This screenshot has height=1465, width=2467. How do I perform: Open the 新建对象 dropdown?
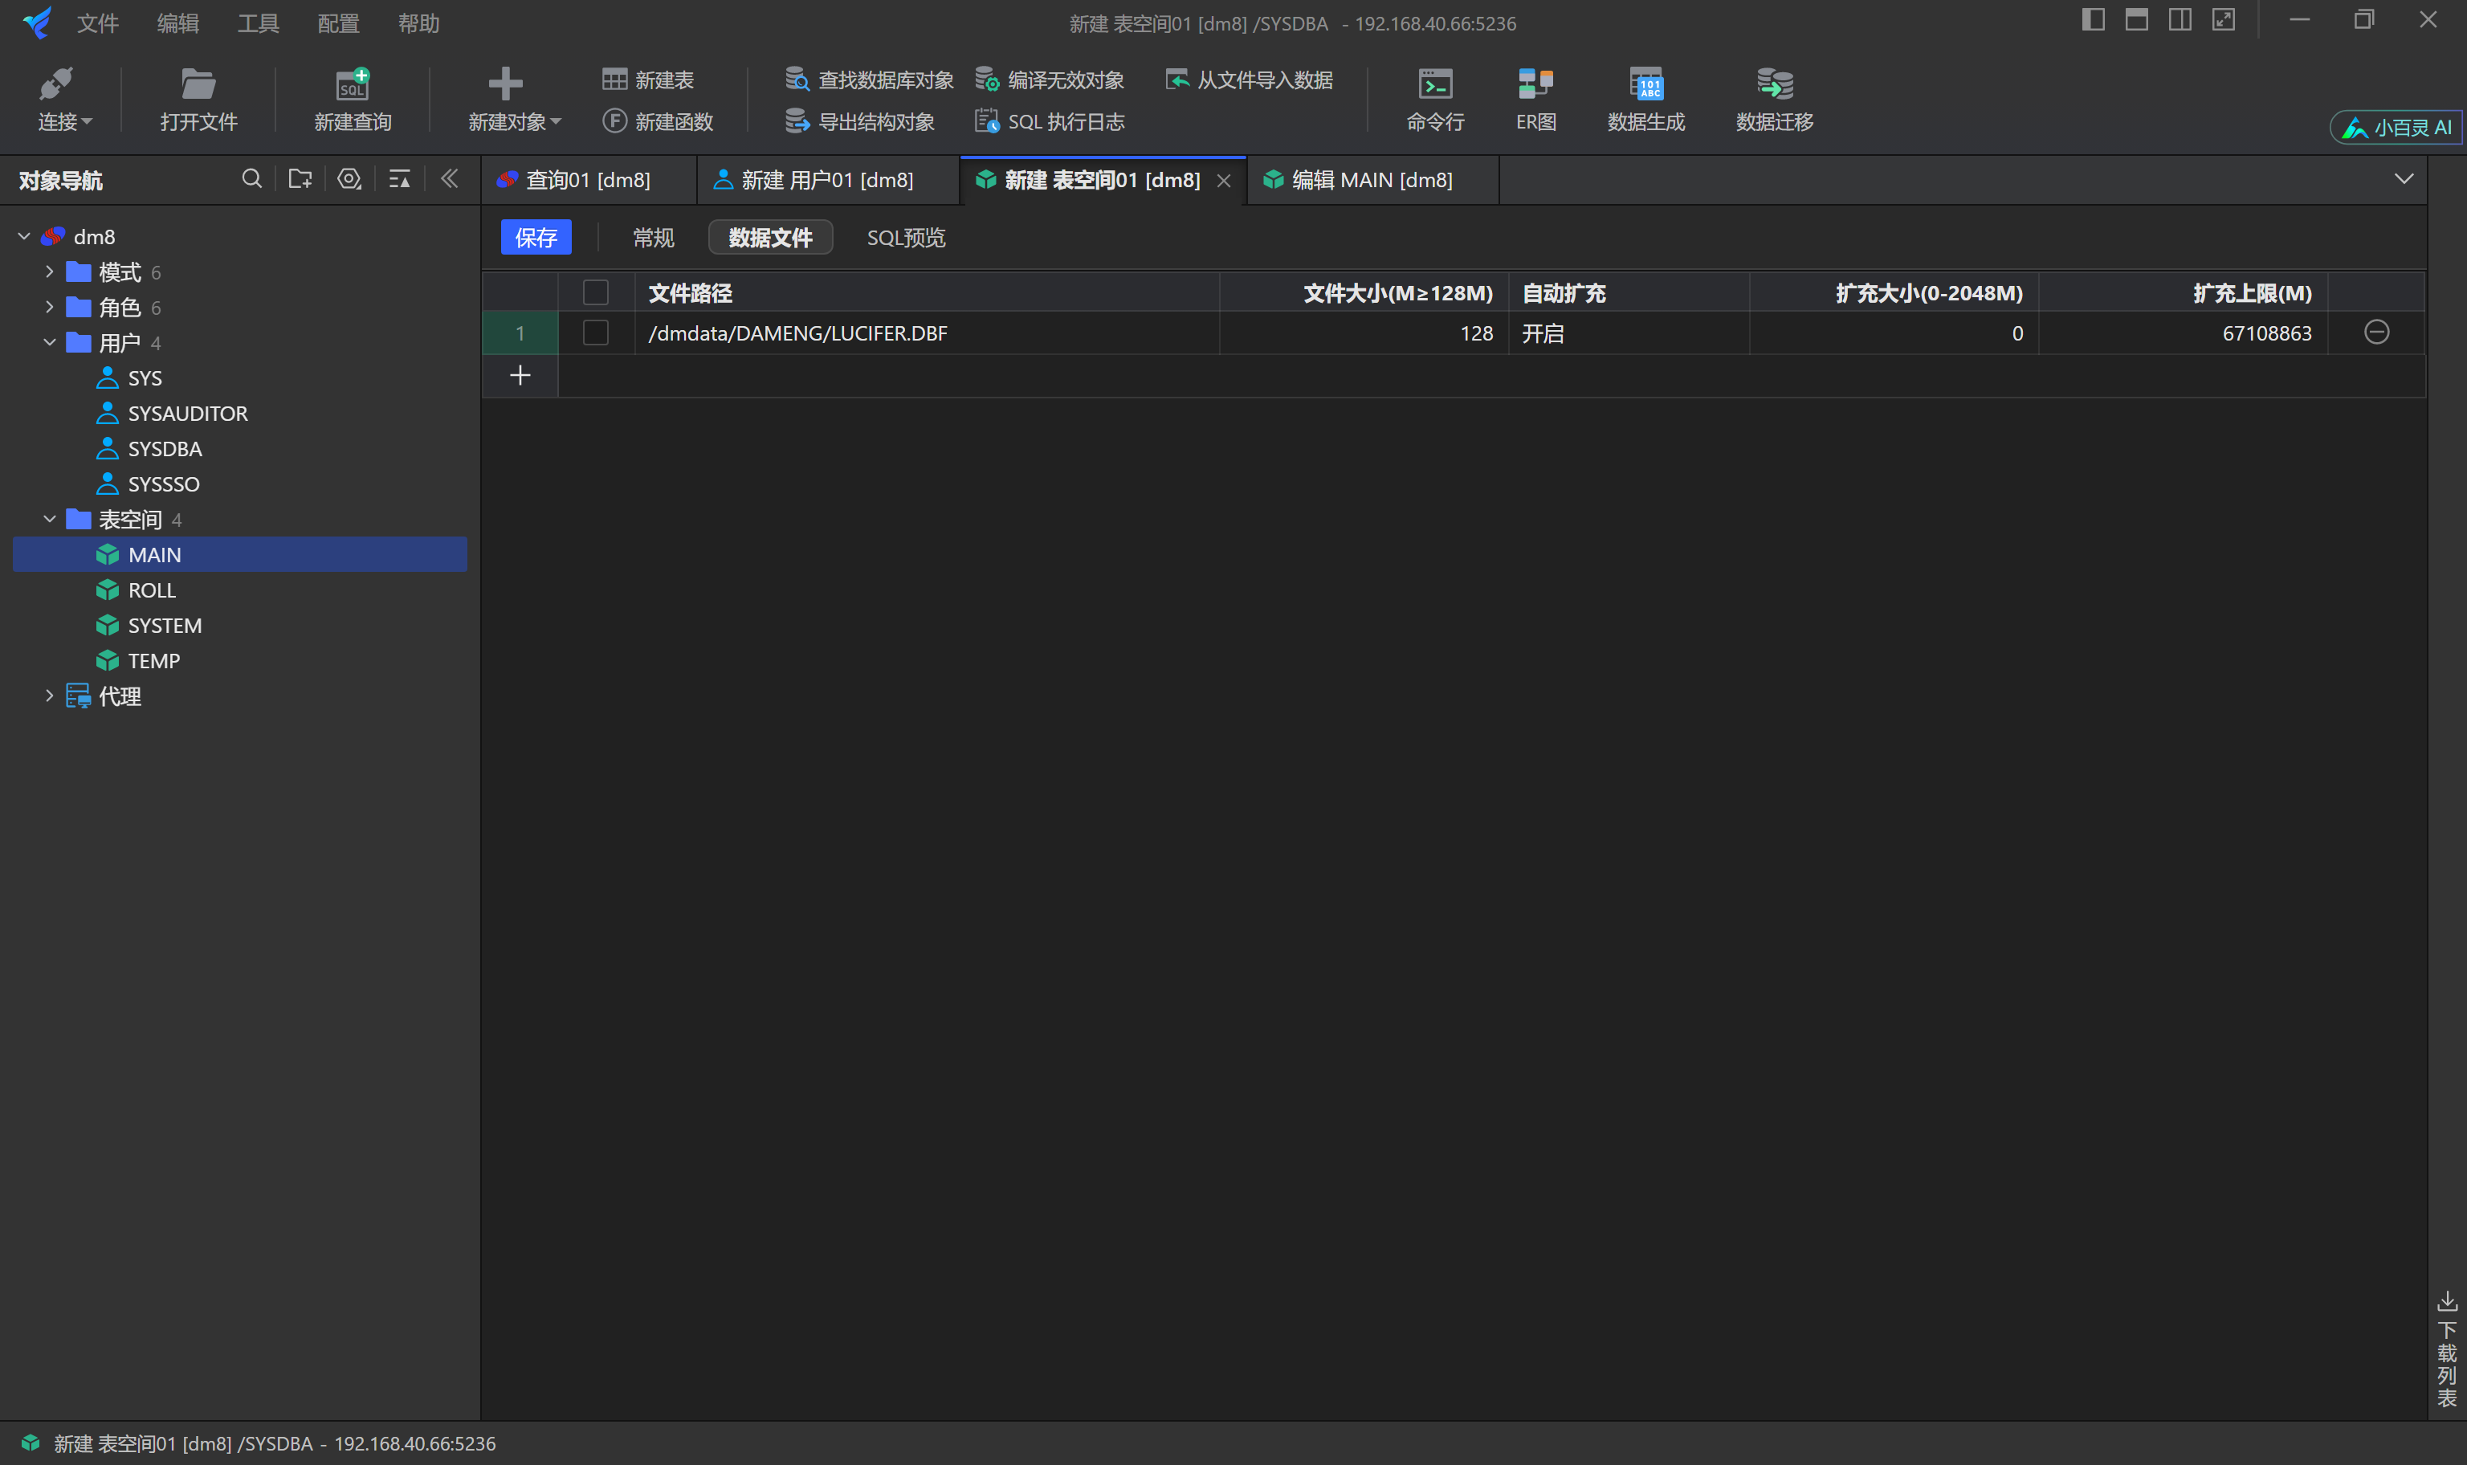(512, 98)
